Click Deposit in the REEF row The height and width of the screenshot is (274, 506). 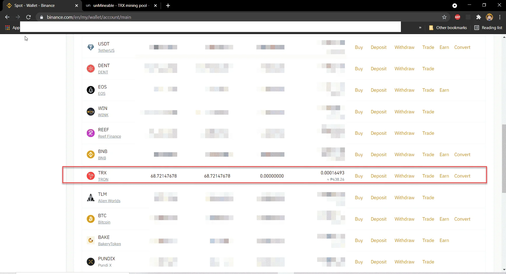pyautogui.click(x=378, y=133)
